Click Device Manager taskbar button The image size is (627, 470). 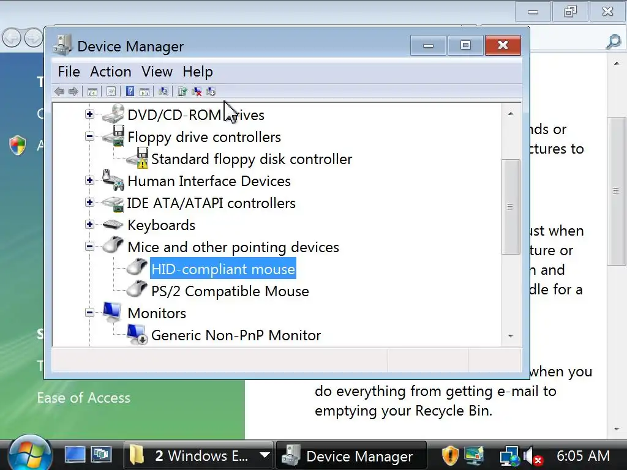point(351,455)
